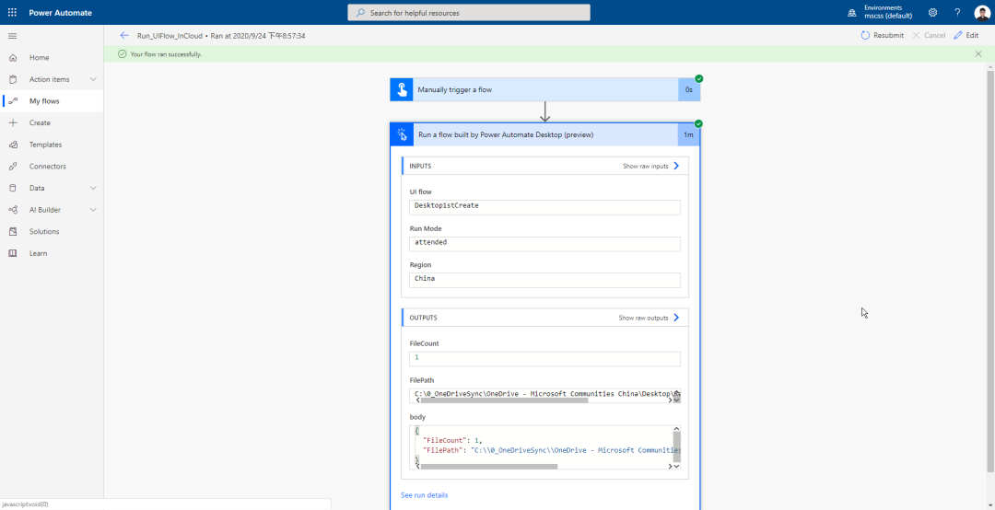Click the Create plus icon
This screenshot has width=995, height=510.
(x=13, y=122)
